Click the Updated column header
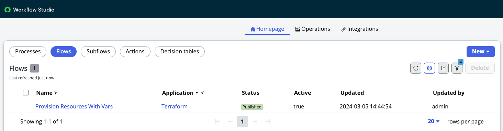The height and width of the screenshot is (131, 503). click(x=352, y=93)
